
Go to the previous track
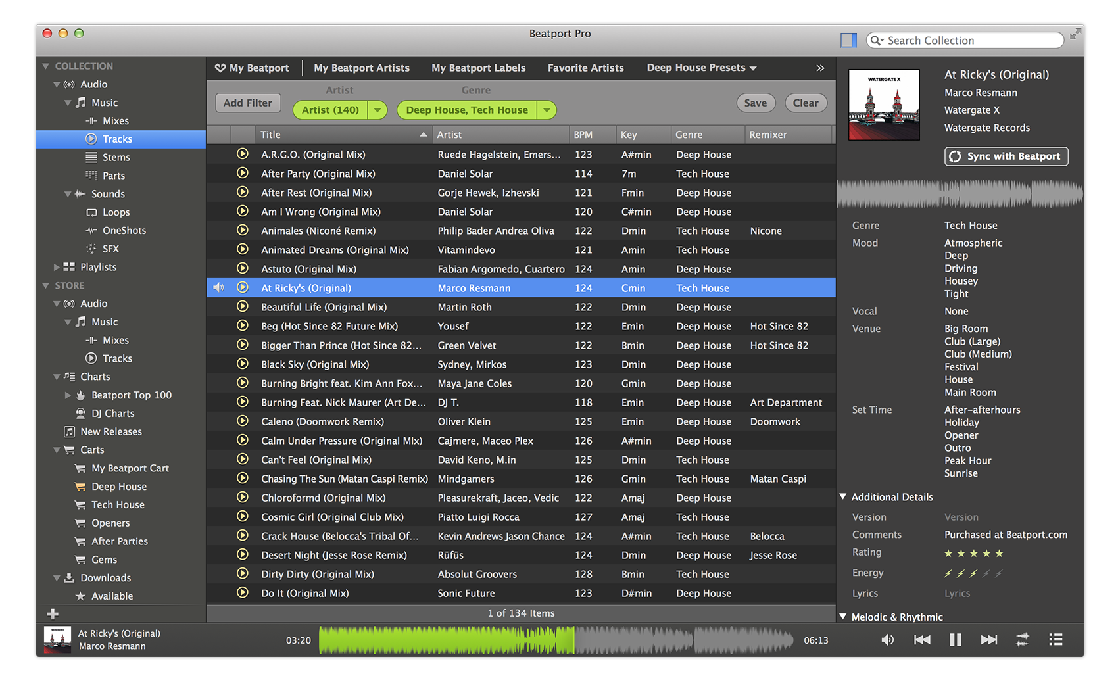(x=922, y=640)
